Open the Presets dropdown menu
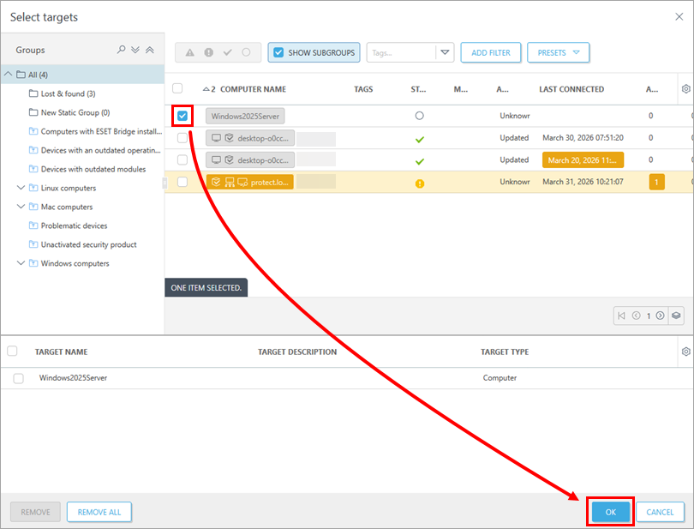 tap(558, 52)
